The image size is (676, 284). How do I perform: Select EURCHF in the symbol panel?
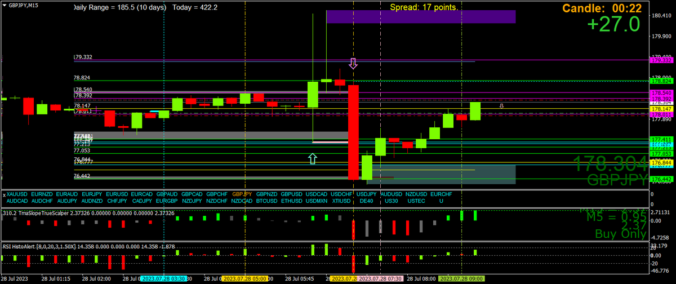point(441,193)
